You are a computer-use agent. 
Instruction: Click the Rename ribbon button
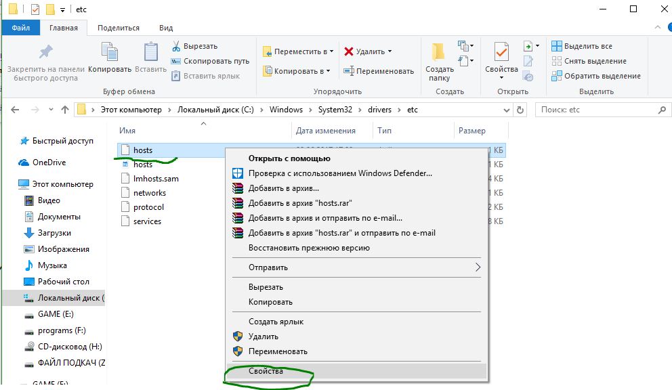[379, 71]
